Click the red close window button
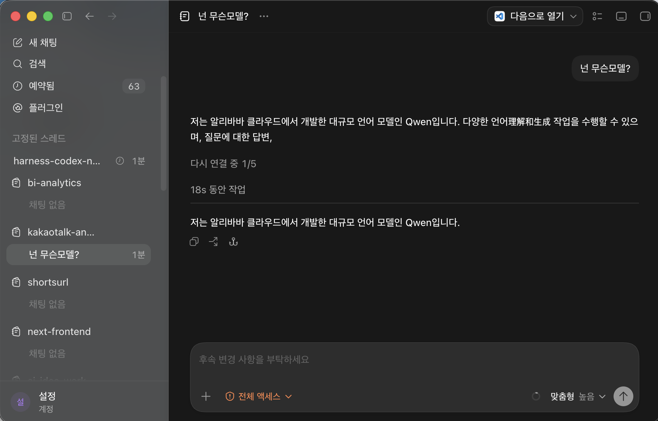 point(16,16)
